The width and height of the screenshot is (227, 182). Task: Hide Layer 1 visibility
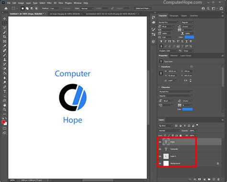pos(160,156)
